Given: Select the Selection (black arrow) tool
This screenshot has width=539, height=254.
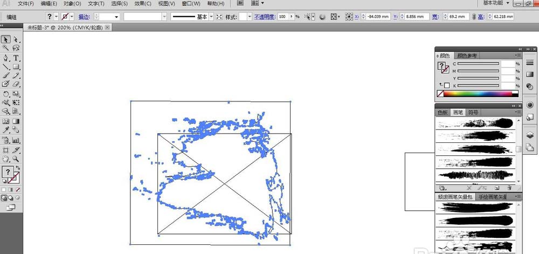Looking at the screenshot, I should [6, 39].
